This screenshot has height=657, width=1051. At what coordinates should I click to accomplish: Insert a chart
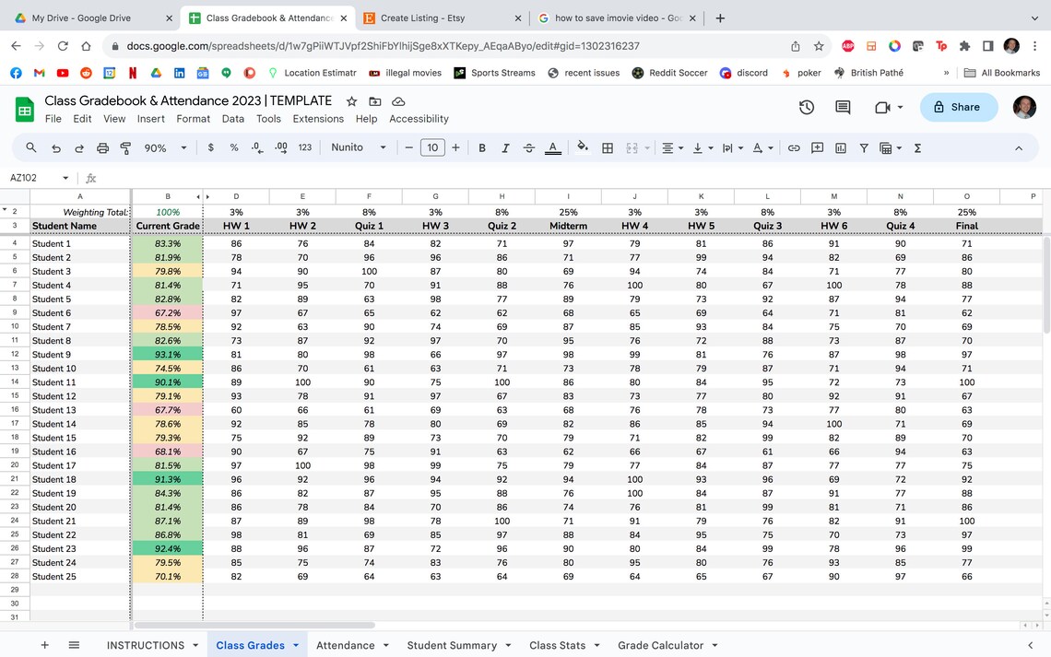(840, 147)
